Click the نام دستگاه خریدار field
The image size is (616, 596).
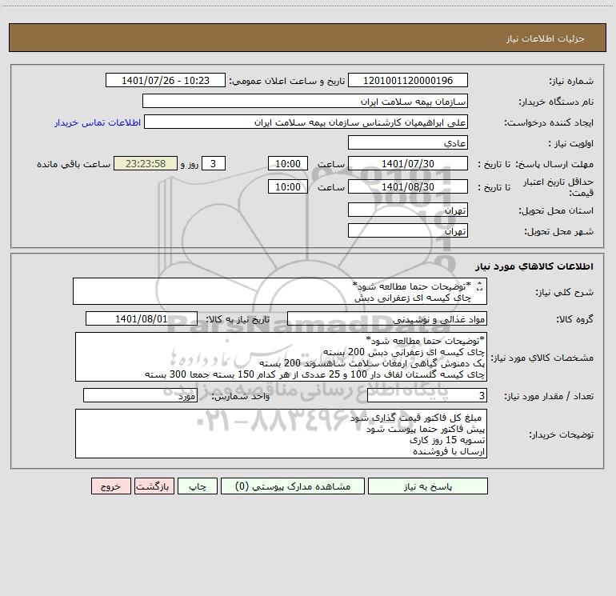tap(305, 101)
